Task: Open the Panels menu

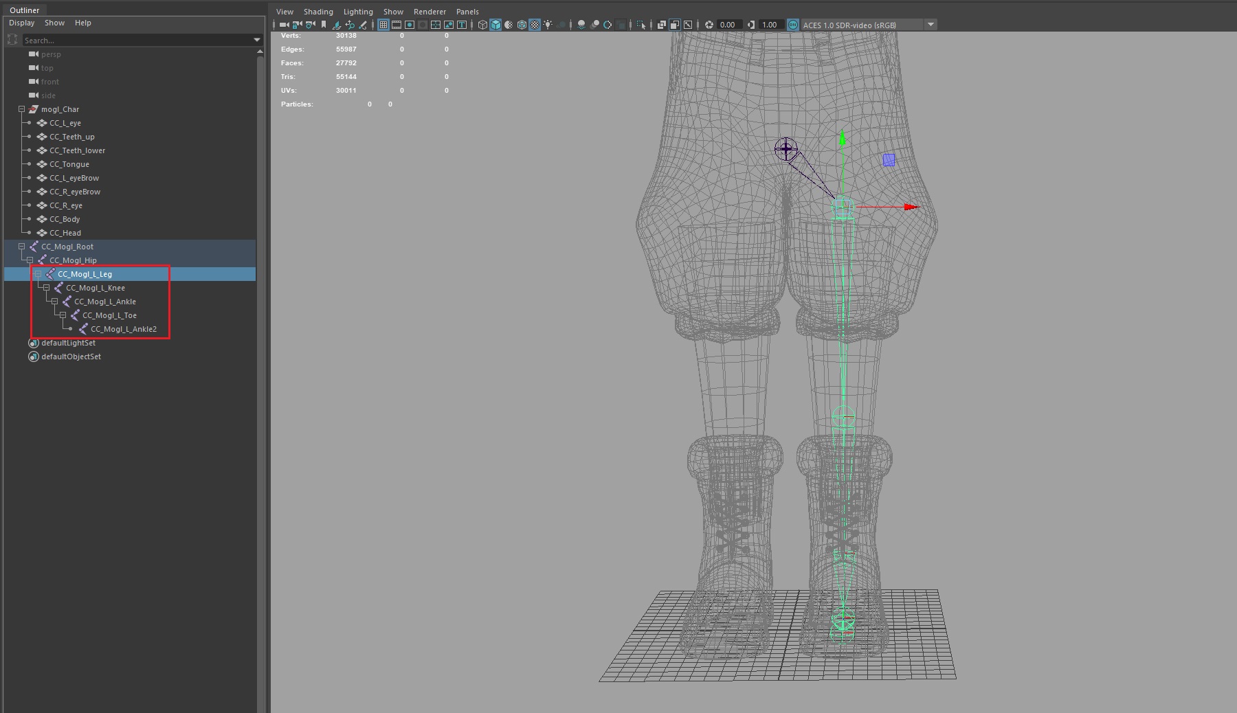Action: 467,12
